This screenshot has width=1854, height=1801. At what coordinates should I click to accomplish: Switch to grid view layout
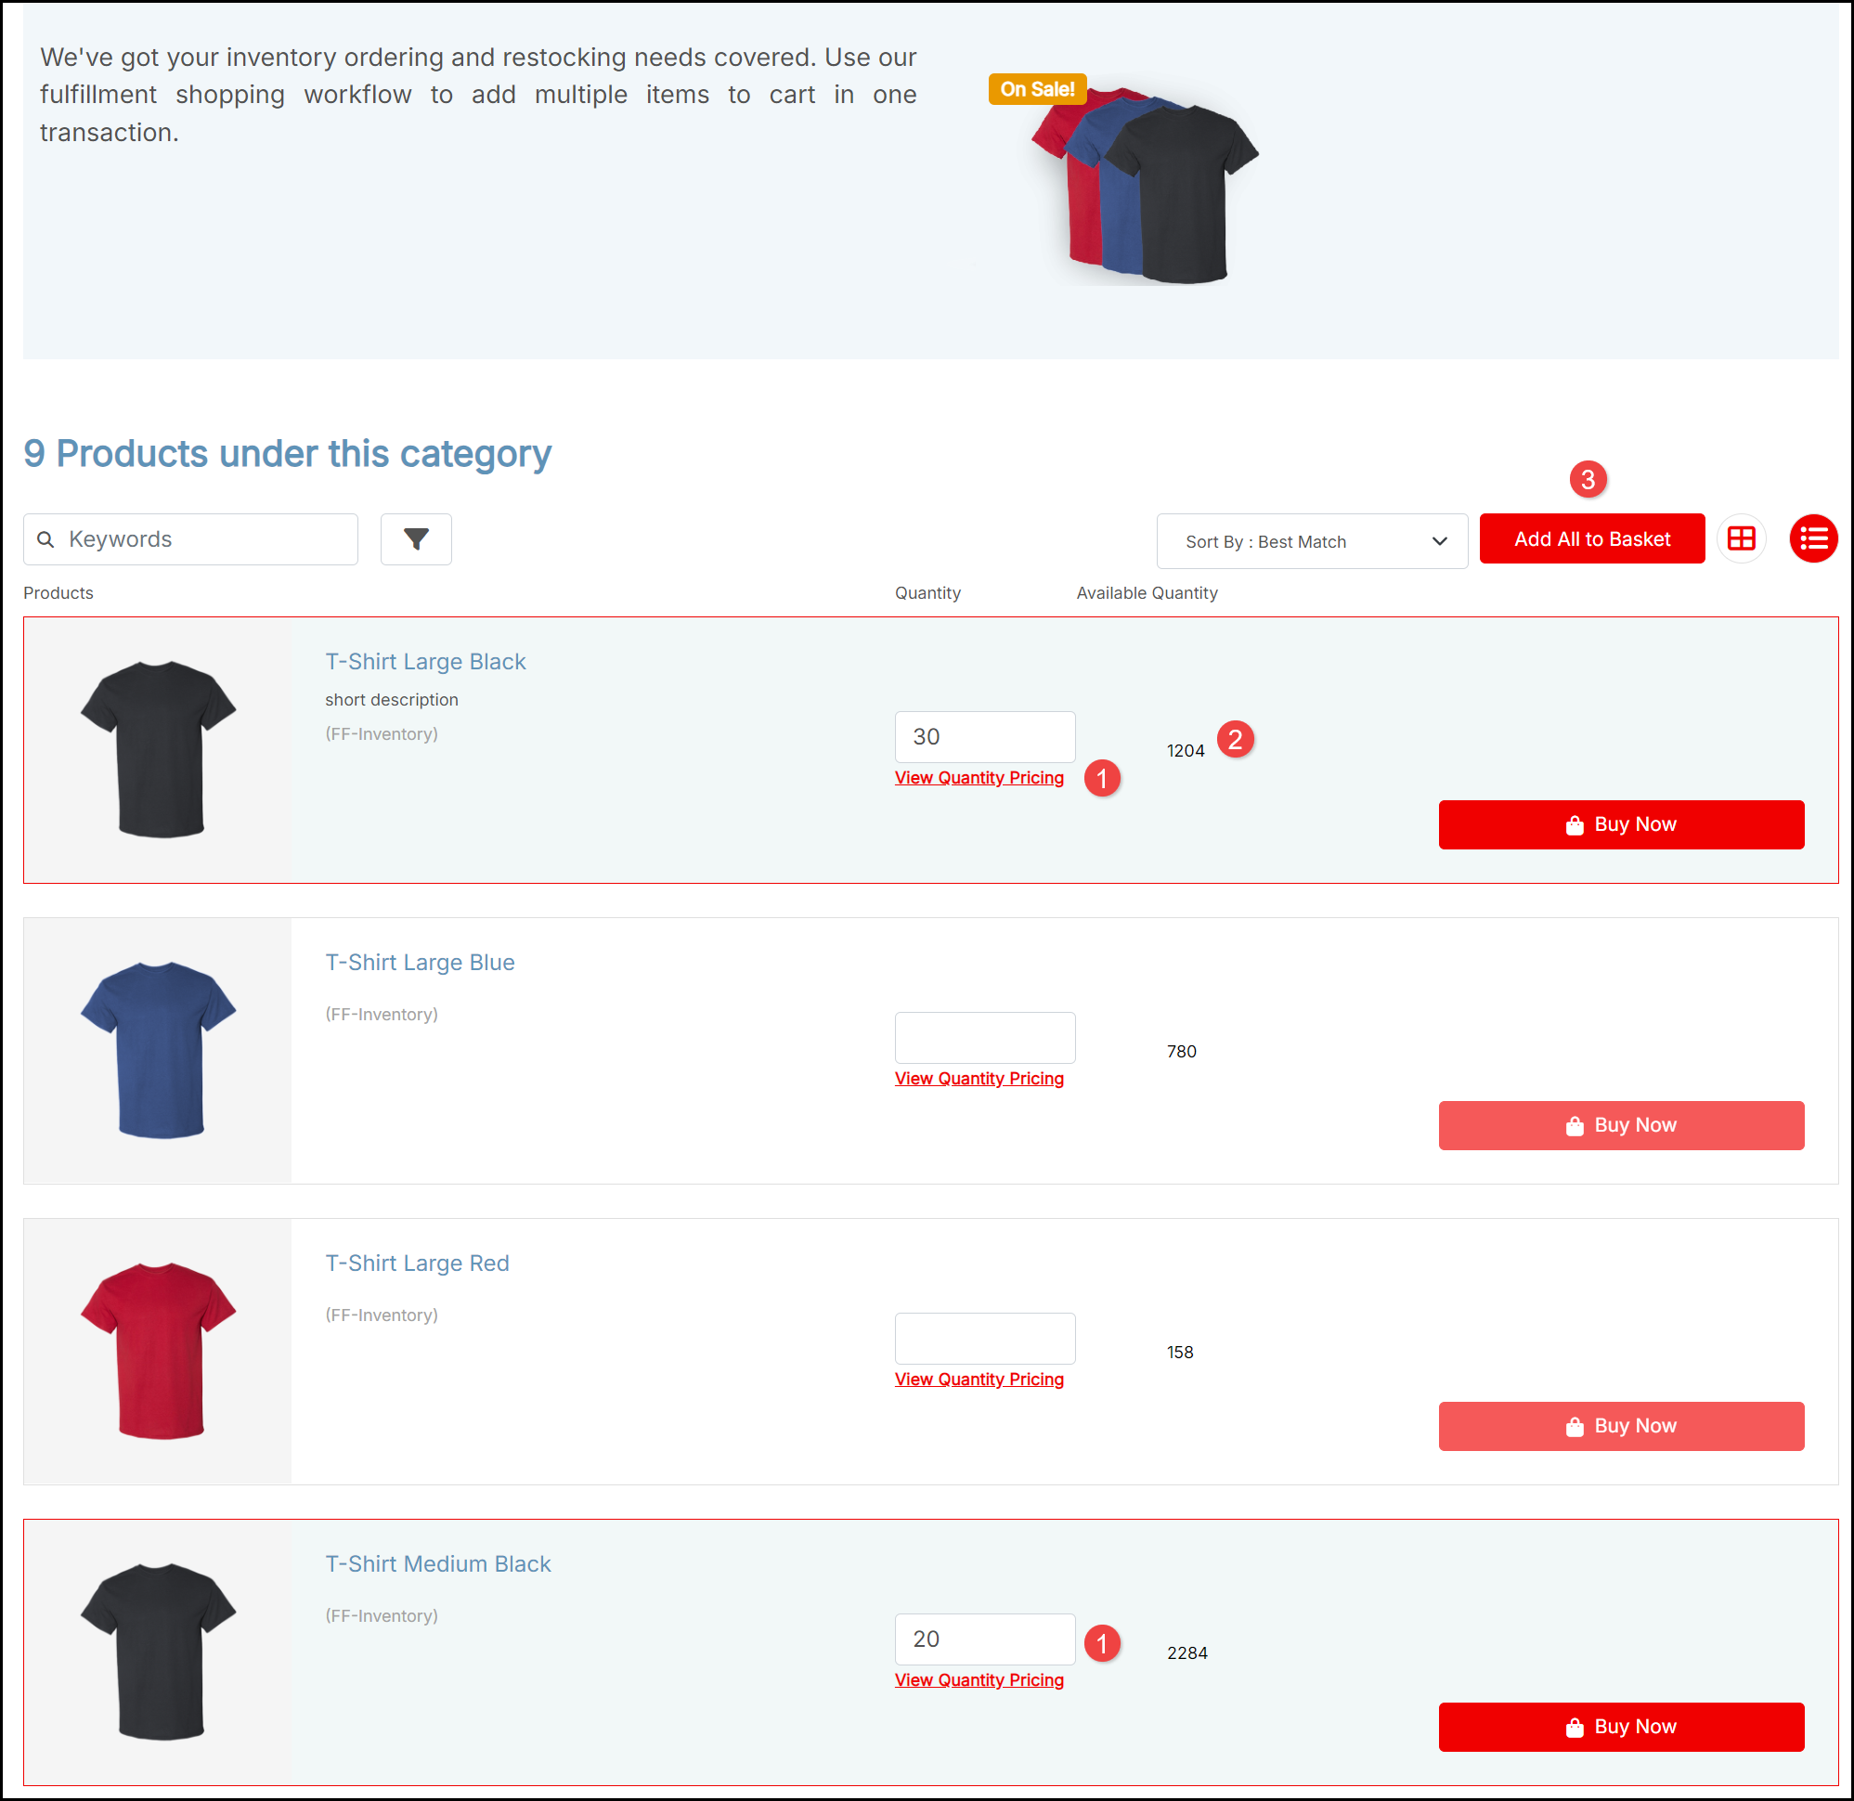point(1741,539)
